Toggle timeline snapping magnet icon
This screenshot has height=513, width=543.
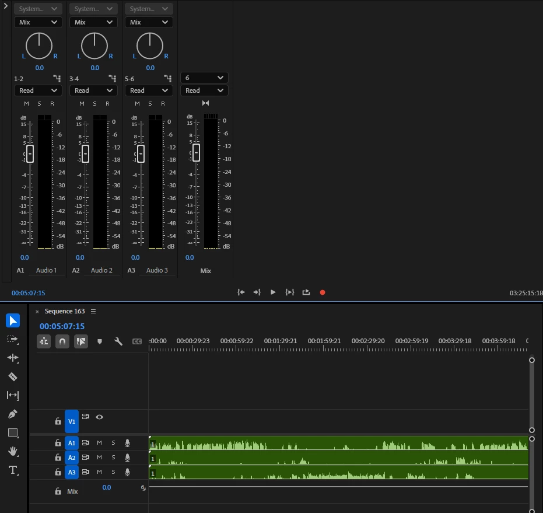(x=62, y=341)
